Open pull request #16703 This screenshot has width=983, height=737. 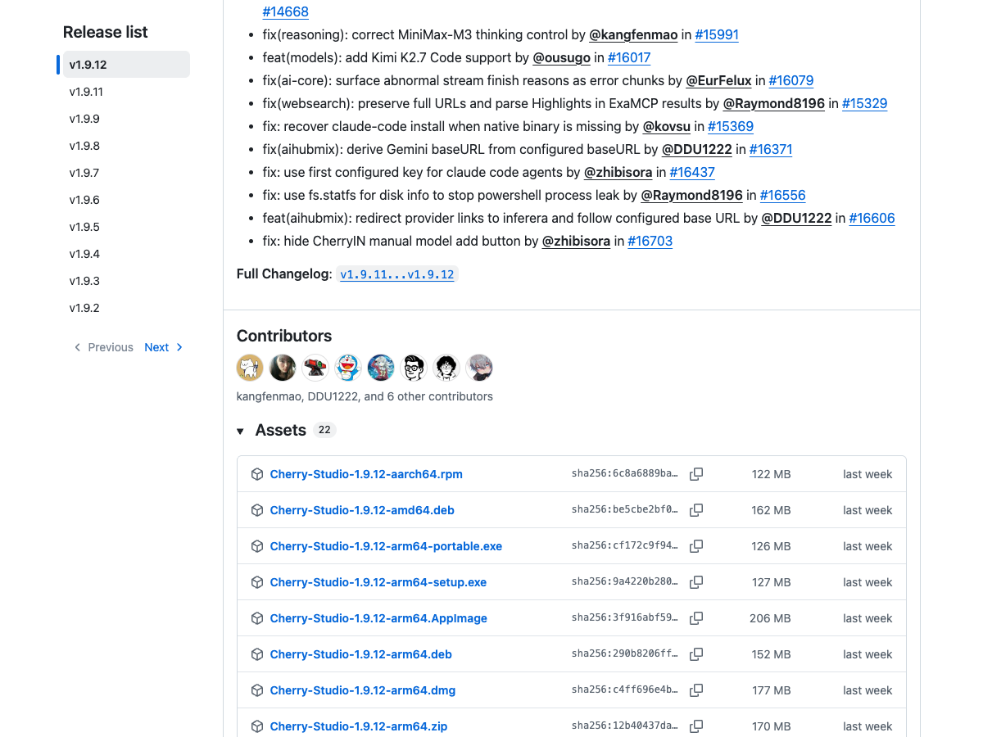(650, 241)
